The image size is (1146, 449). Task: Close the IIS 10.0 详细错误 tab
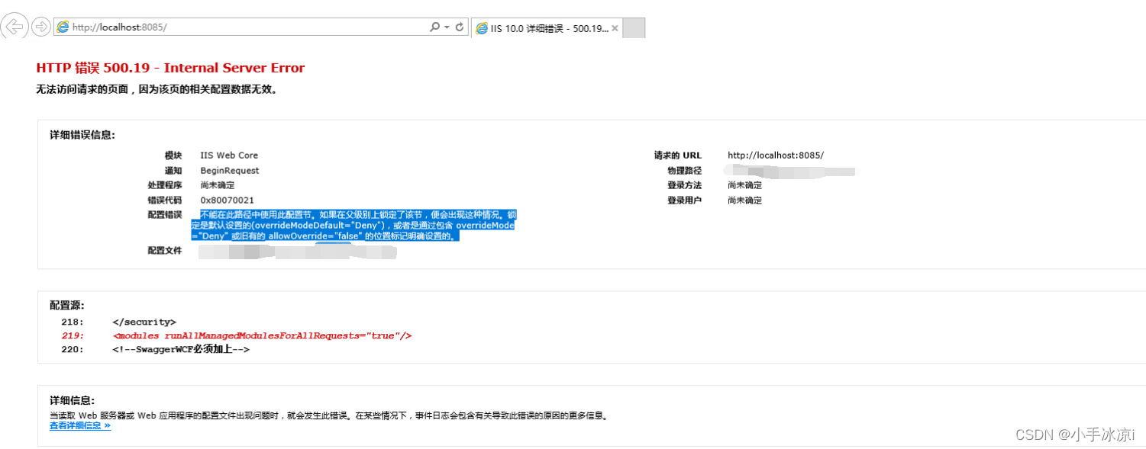[x=615, y=28]
